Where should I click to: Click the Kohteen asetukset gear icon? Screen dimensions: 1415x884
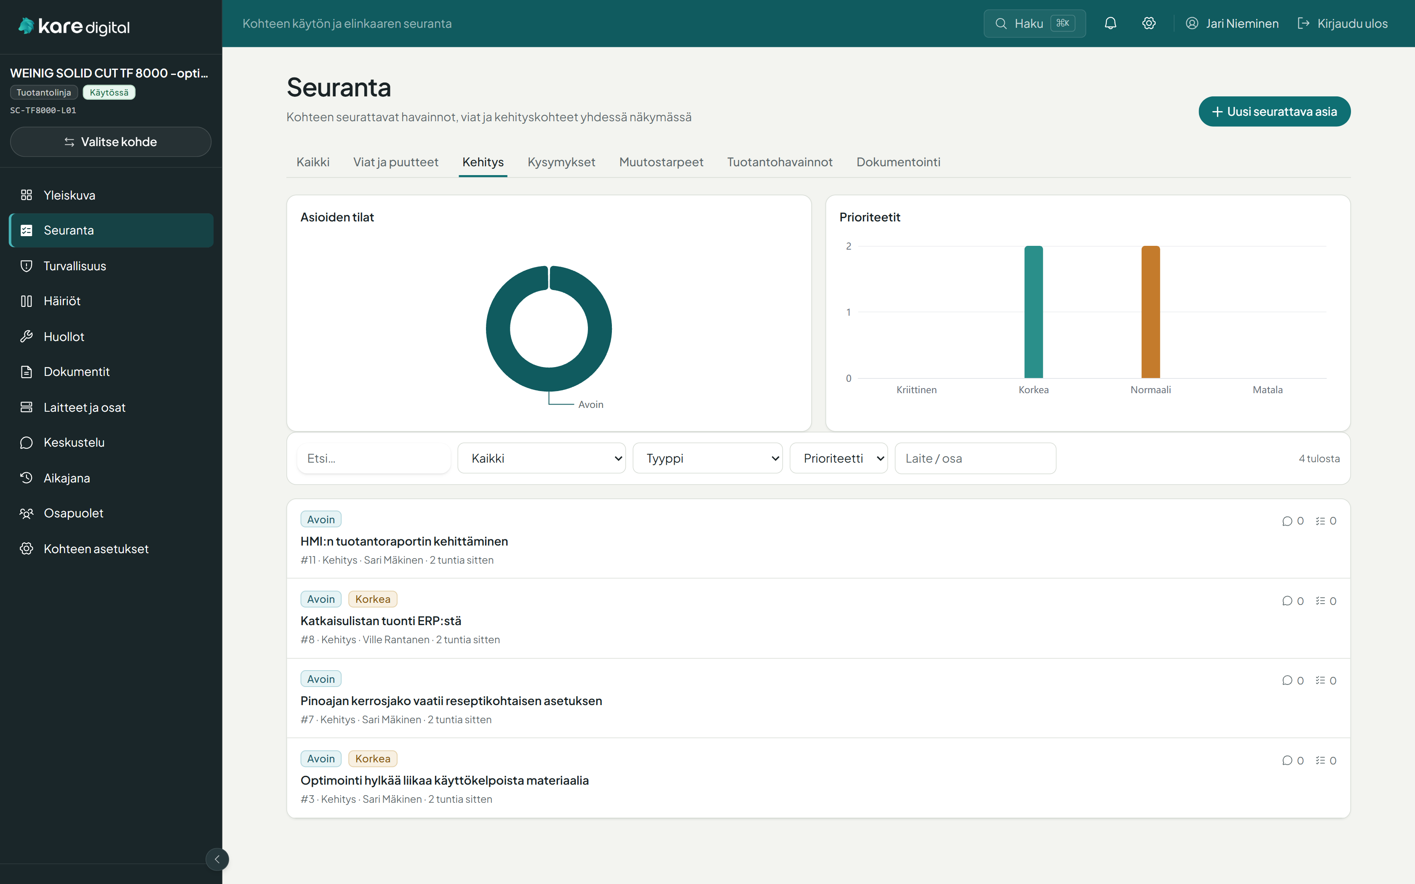coord(26,549)
